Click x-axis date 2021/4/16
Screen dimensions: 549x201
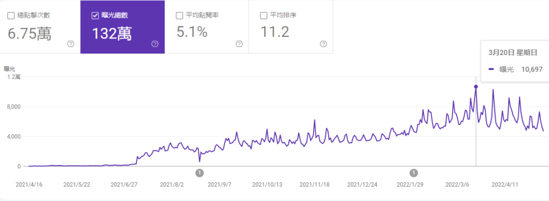(x=29, y=184)
